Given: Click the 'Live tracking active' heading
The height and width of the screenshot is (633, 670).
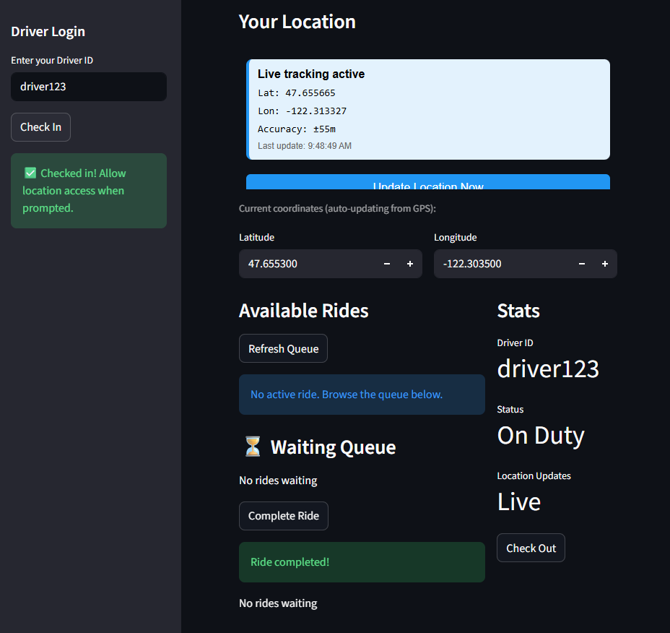Looking at the screenshot, I should (x=311, y=74).
